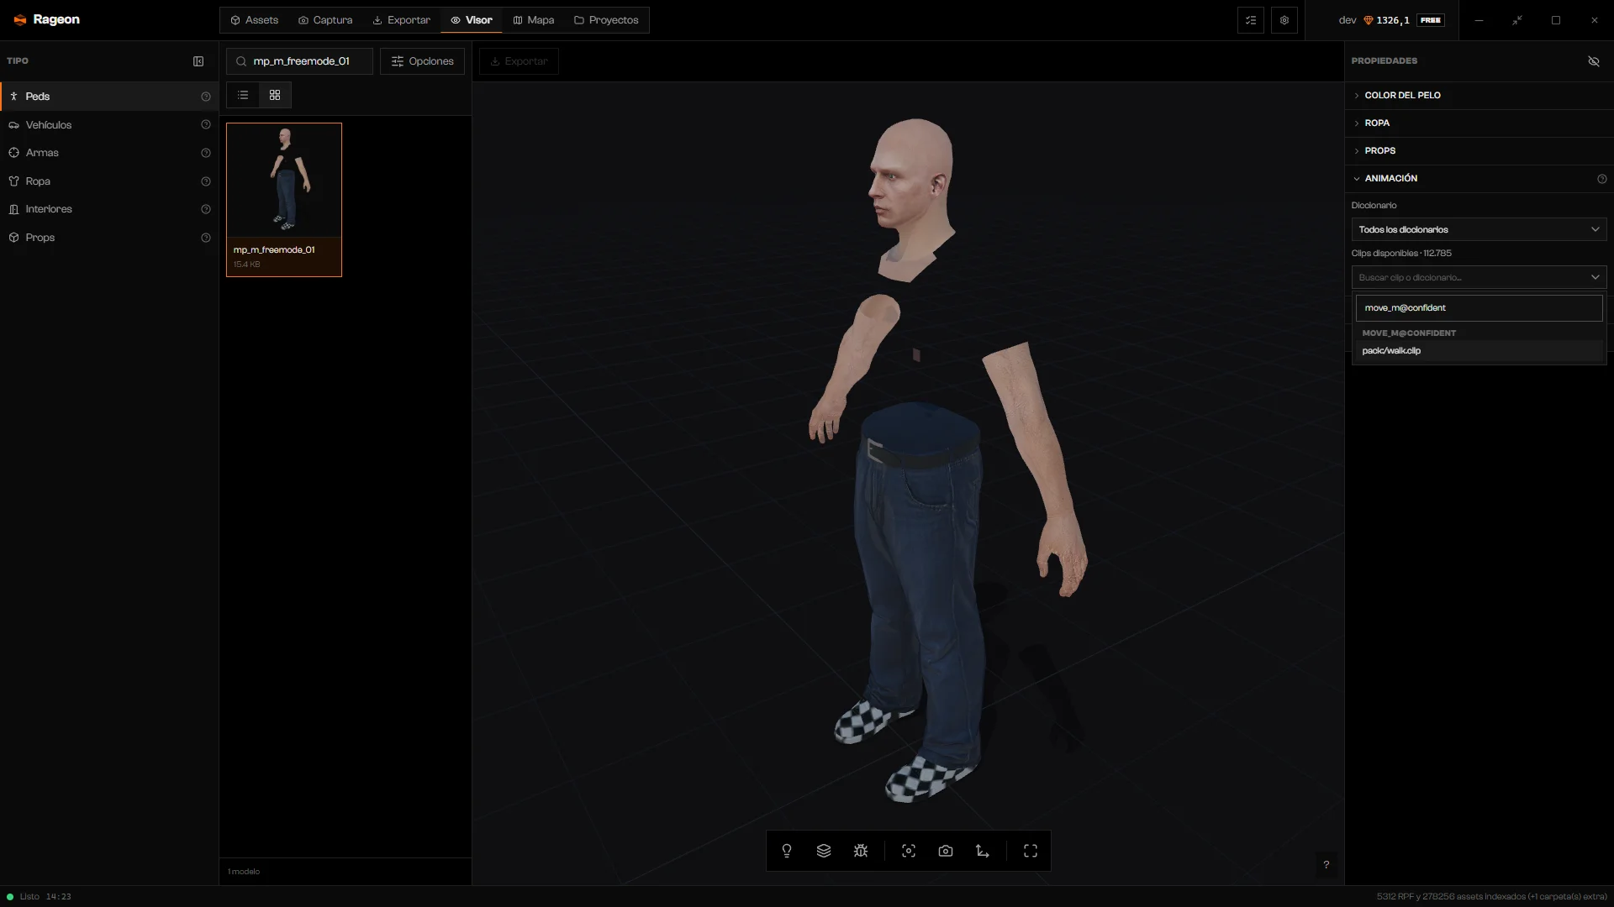This screenshot has width=1614, height=907.
Task: Switch to the Captura tab
Action: (325, 20)
